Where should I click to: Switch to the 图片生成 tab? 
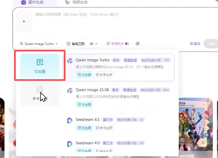click(32, 2)
